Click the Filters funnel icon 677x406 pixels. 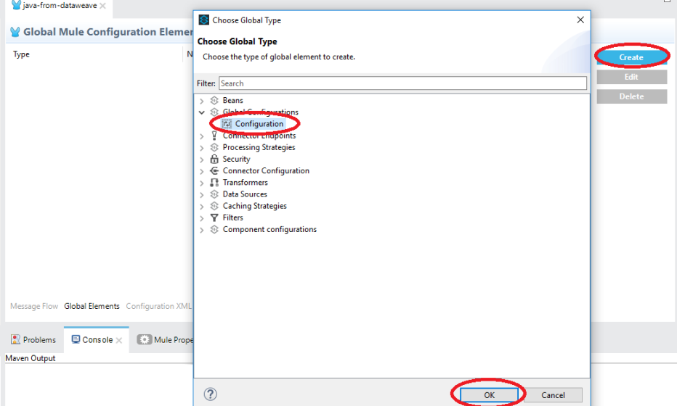pyautogui.click(x=214, y=217)
